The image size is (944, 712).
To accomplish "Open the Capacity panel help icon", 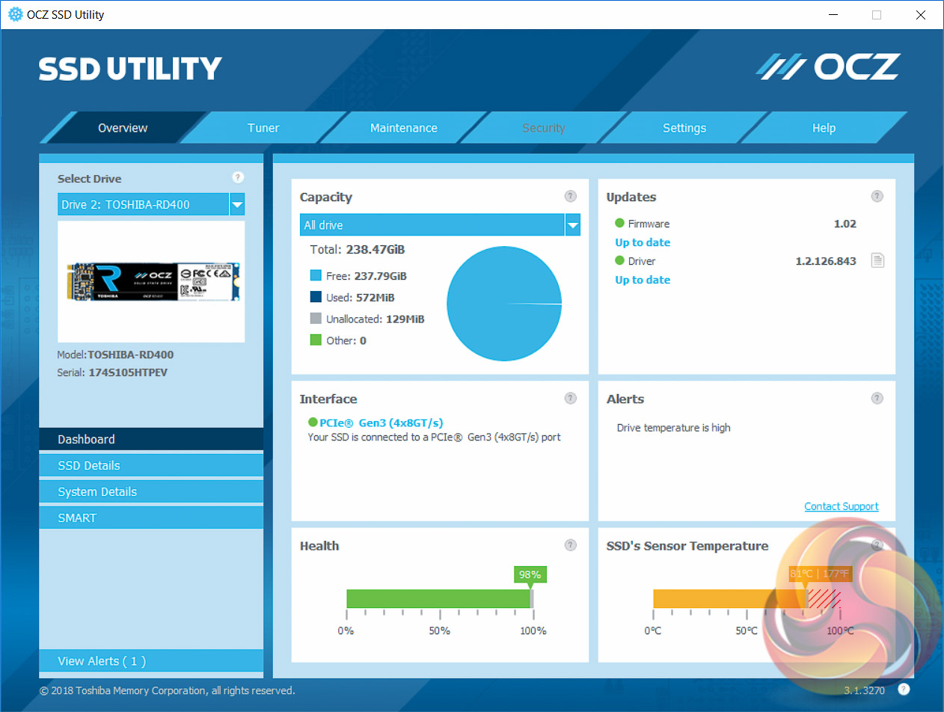I will click(571, 196).
